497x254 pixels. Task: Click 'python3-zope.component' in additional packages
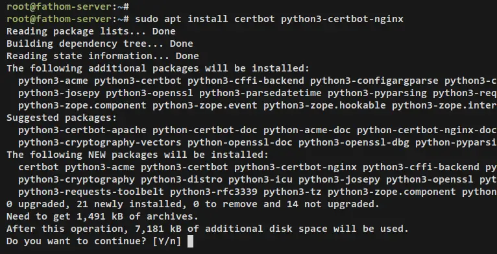tap(82, 105)
